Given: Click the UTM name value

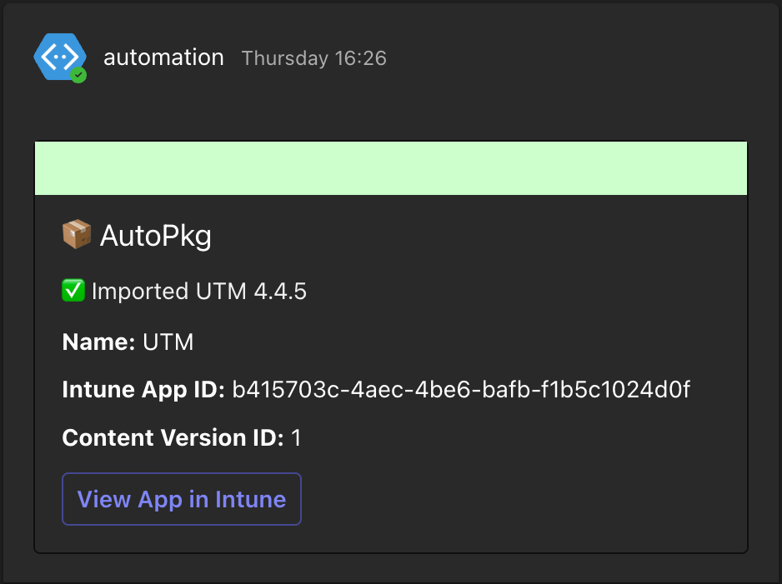Looking at the screenshot, I should 168,342.
